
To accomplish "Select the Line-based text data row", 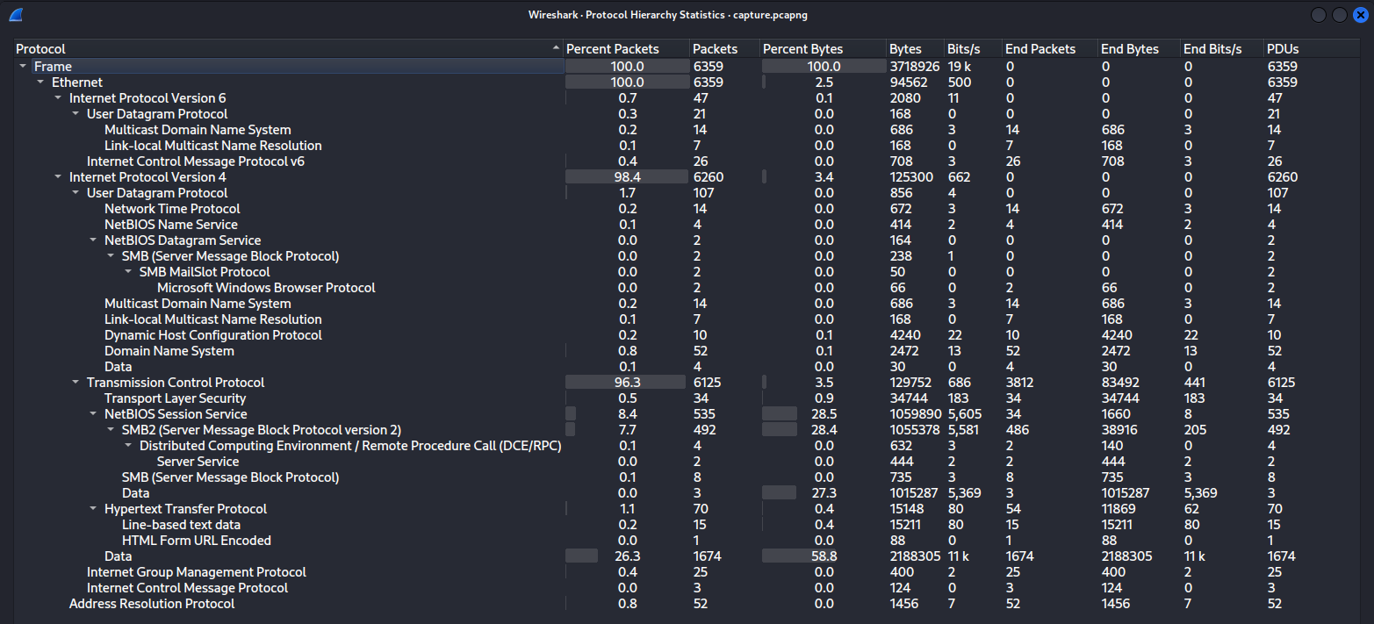I will (x=687, y=525).
